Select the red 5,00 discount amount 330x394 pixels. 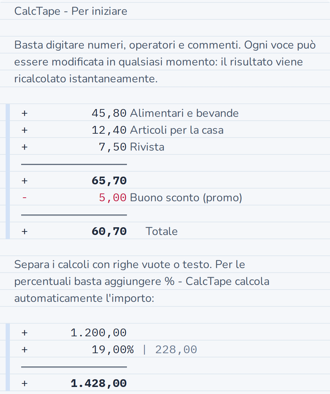pos(112,197)
